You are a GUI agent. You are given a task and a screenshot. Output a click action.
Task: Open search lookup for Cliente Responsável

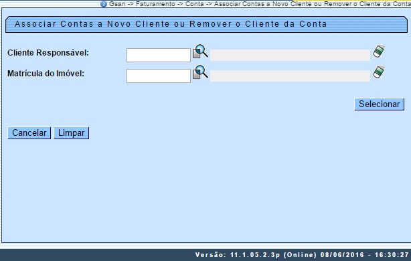[x=200, y=52]
